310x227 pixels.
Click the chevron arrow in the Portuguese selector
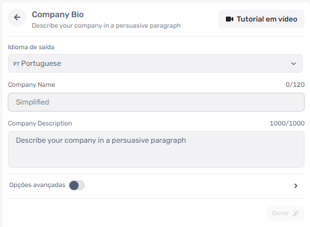coord(293,63)
